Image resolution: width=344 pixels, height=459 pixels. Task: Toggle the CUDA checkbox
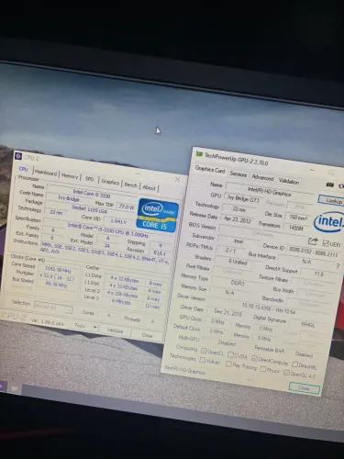click(x=230, y=354)
